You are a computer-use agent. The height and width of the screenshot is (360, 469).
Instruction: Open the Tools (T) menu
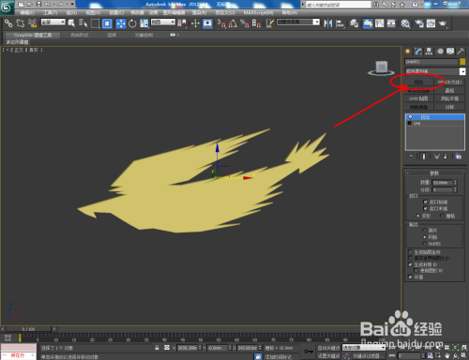(50, 12)
